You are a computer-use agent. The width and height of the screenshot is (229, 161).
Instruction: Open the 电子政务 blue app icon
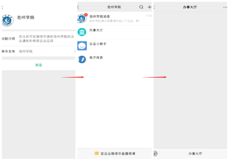click(x=82, y=59)
